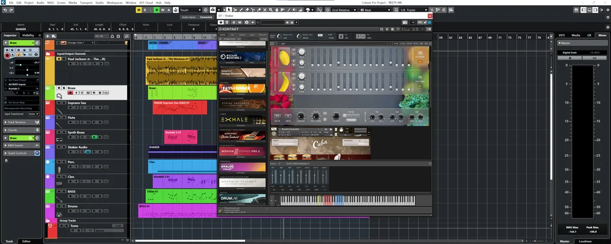Image resolution: width=611 pixels, height=244 pixels.
Task: Select the Object Selection arrow tool
Action: [x=230, y=10]
